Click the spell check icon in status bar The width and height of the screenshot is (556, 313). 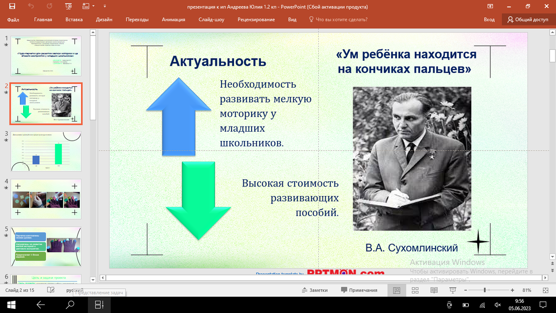pos(51,290)
